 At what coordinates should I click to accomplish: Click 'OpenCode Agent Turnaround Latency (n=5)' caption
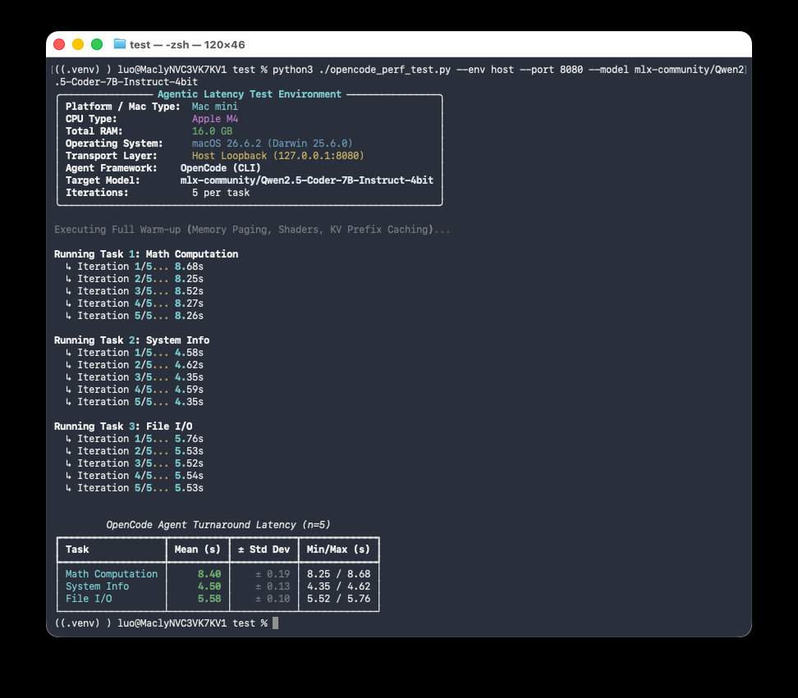(x=218, y=525)
